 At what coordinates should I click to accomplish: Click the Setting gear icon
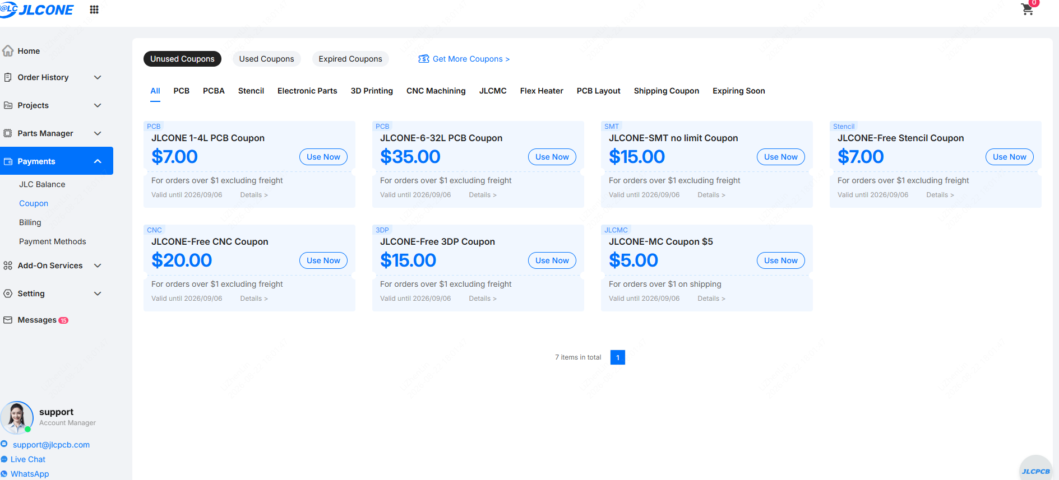click(8, 293)
